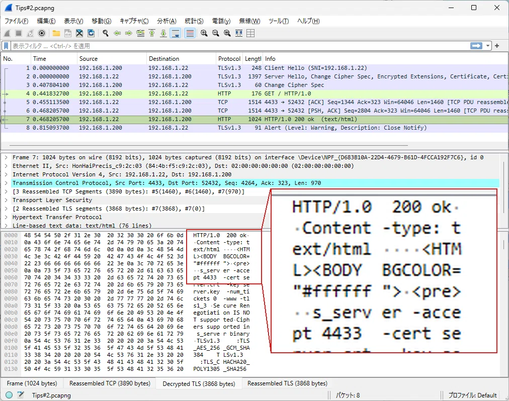
Task: Toggle packet list colorization
Action: point(190,33)
